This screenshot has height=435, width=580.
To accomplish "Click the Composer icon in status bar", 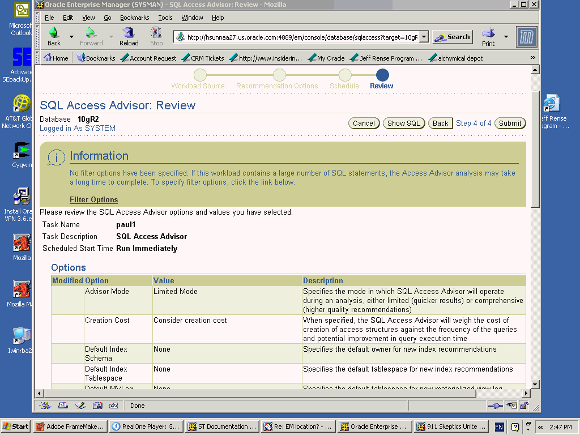I will [x=80, y=406].
